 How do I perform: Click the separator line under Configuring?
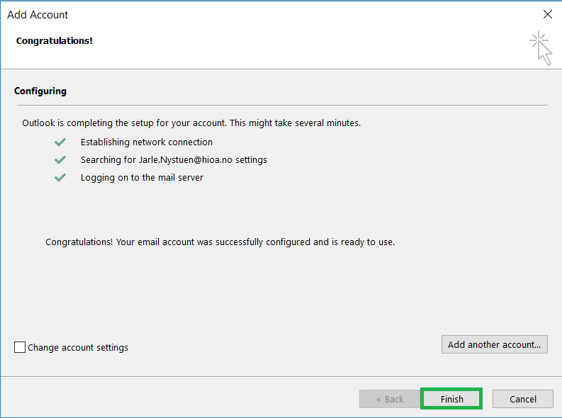click(x=282, y=106)
